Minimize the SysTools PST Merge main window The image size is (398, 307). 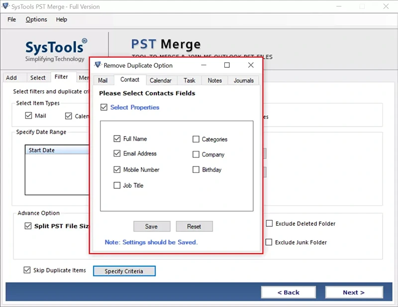339,6
